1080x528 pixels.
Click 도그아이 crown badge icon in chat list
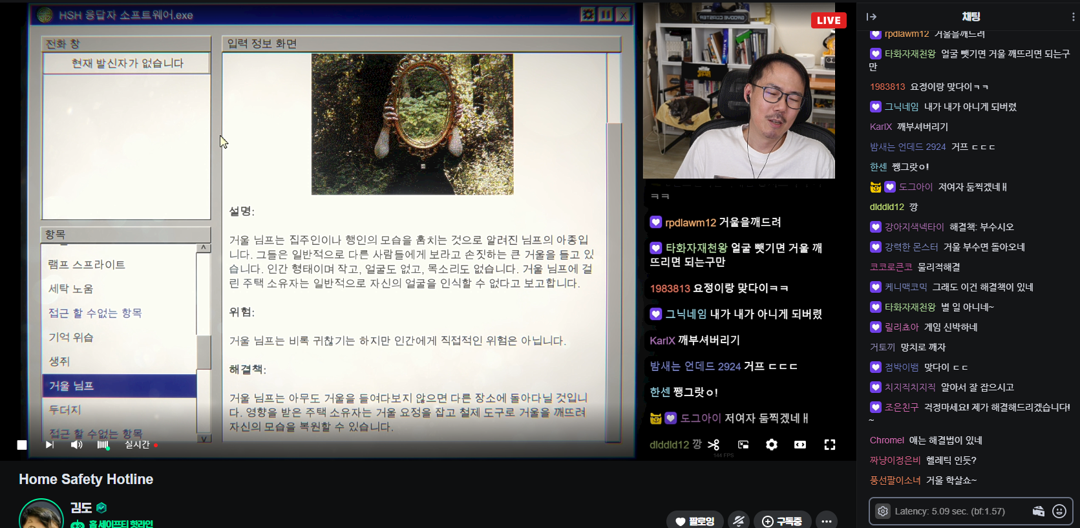876,187
